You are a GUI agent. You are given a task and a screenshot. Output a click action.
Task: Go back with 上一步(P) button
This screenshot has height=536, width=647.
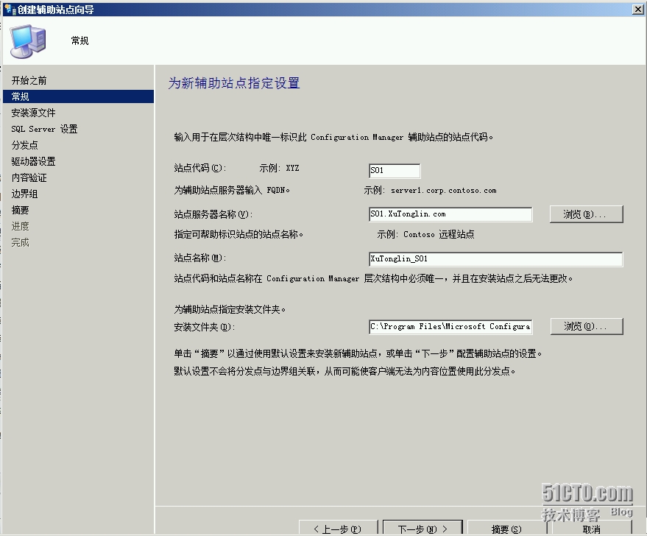(x=339, y=529)
